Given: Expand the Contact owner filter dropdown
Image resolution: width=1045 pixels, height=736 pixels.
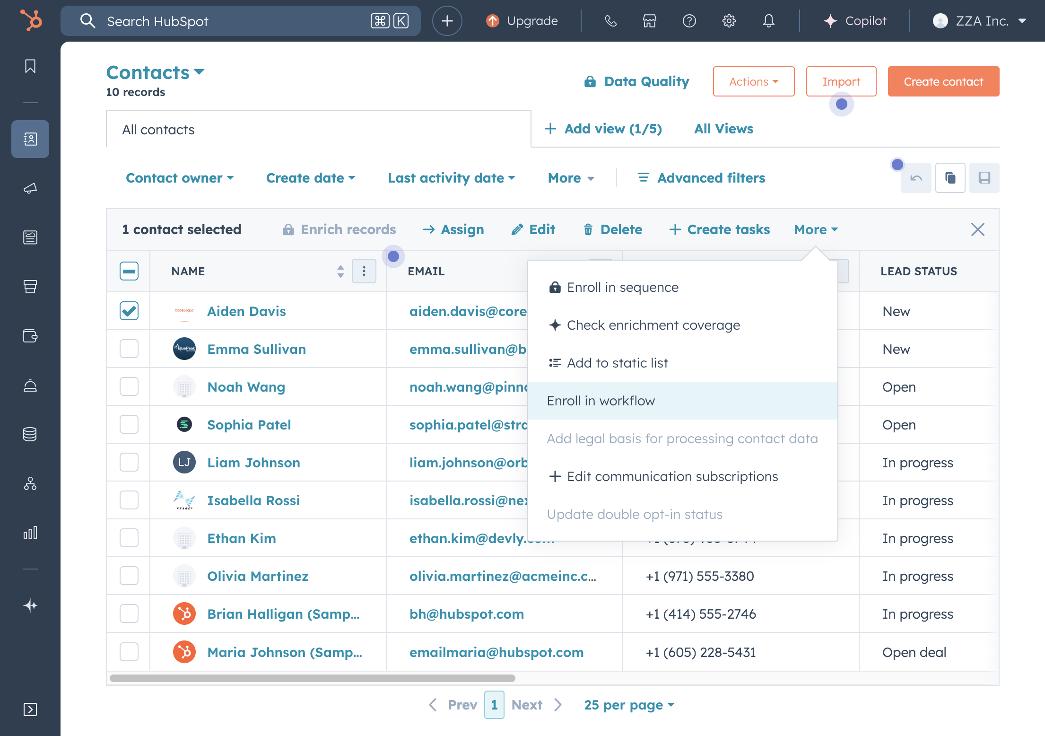Looking at the screenshot, I should coord(180,178).
